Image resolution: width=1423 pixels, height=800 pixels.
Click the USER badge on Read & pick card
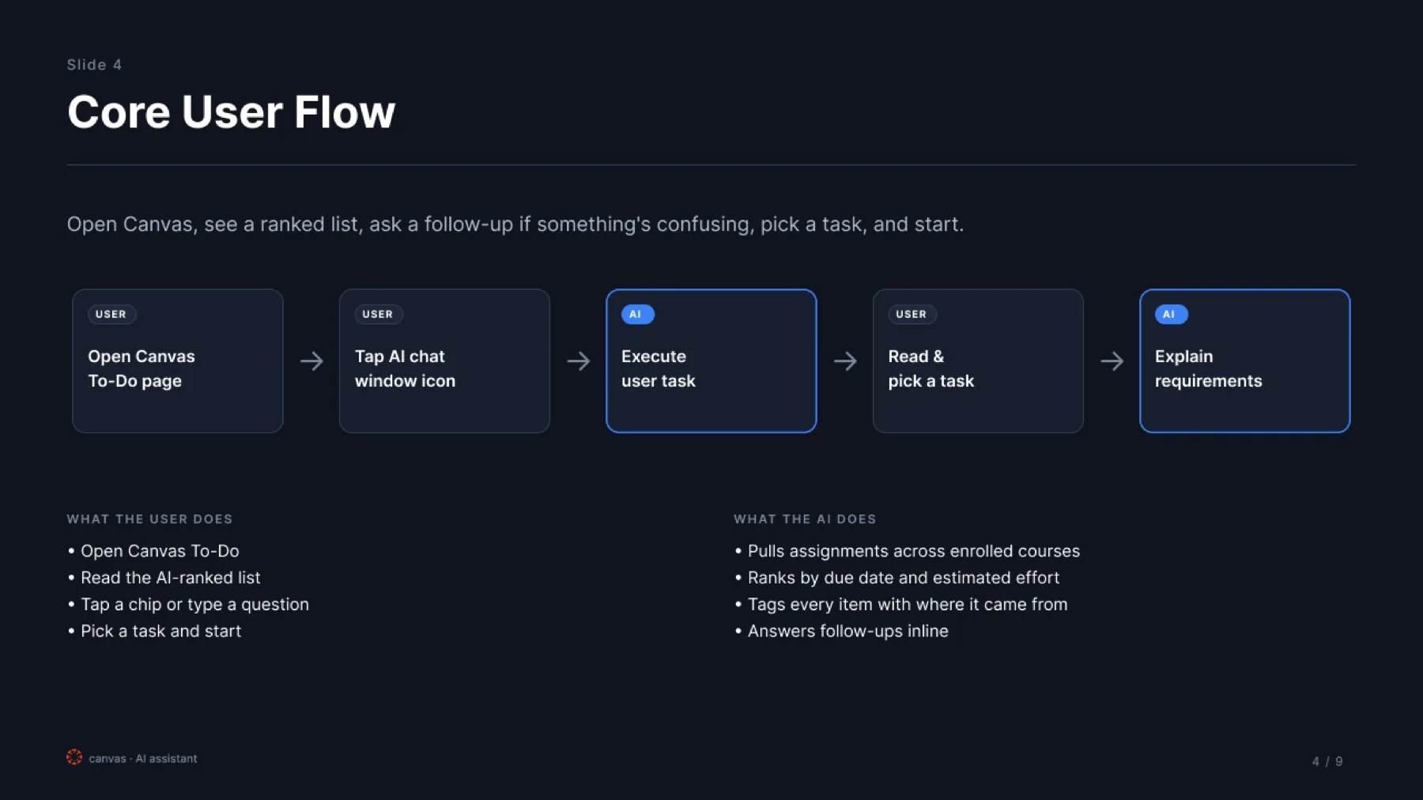tap(912, 315)
